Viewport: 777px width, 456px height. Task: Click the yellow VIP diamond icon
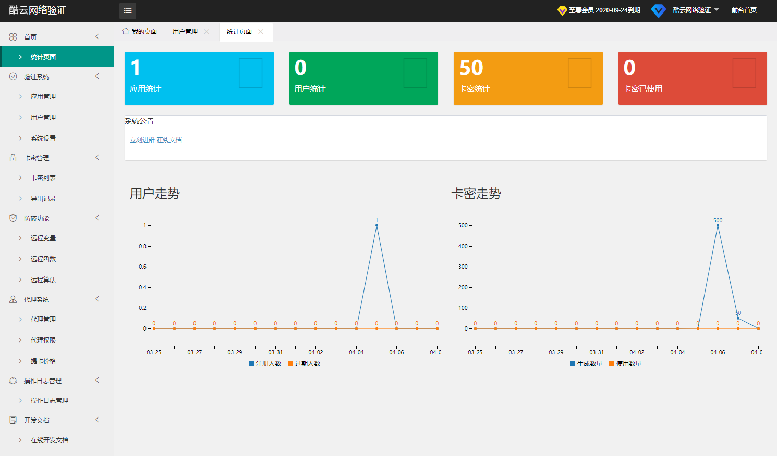[562, 10]
